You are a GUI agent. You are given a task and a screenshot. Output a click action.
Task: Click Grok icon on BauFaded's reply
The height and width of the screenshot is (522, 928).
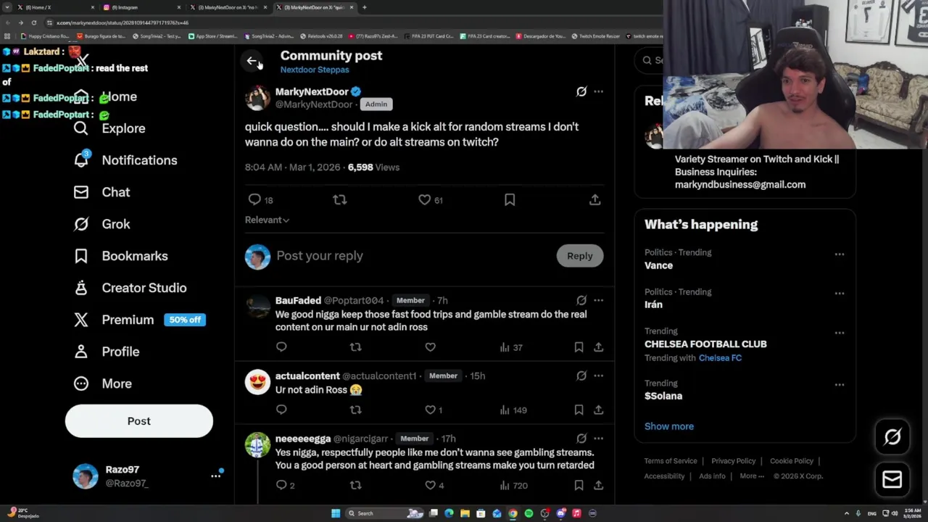click(581, 300)
